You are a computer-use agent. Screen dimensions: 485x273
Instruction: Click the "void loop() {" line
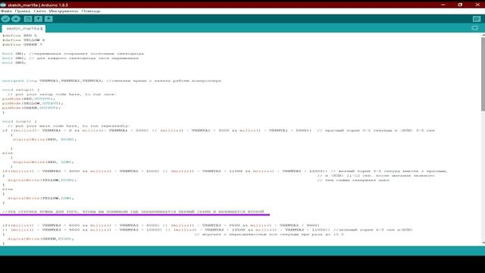click(20, 121)
